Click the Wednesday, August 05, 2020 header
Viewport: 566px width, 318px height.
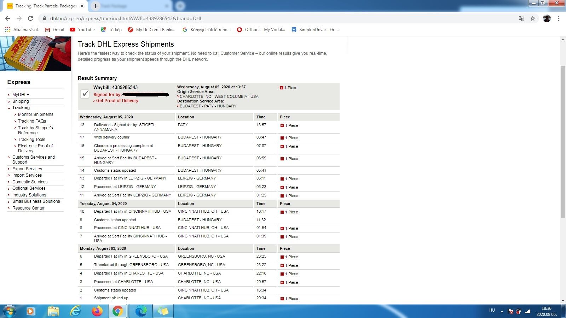click(x=106, y=117)
